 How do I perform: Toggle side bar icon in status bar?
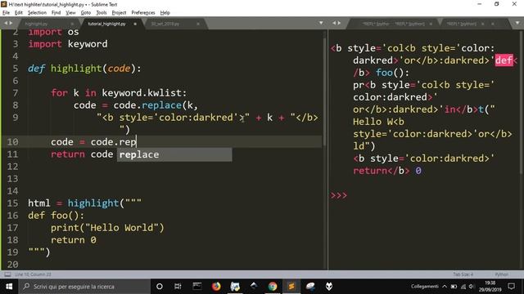tap(7, 274)
